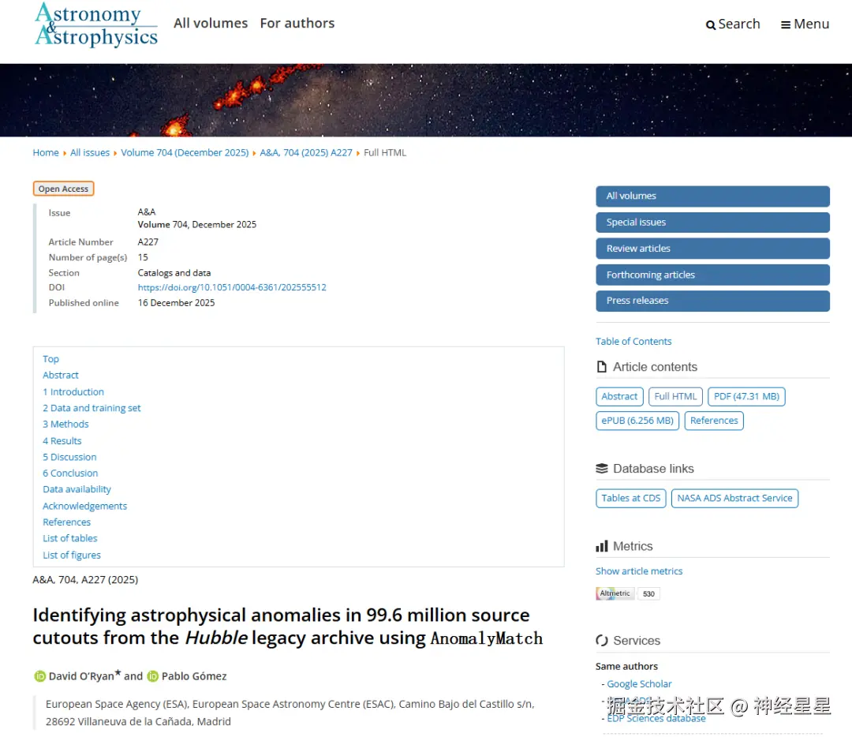The height and width of the screenshot is (737, 852).
Task: Open EDP Sciences database link
Action: tap(656, 719)
